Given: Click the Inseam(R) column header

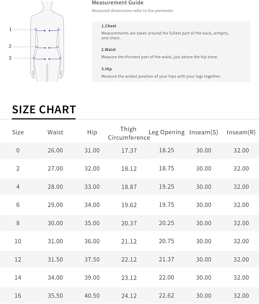Looking at the screenshot, I should (x=241, y=132).
